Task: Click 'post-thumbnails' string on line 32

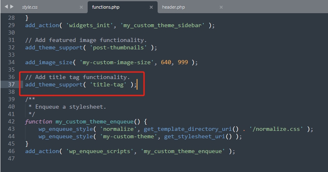Action: click(x=118, y=47)
